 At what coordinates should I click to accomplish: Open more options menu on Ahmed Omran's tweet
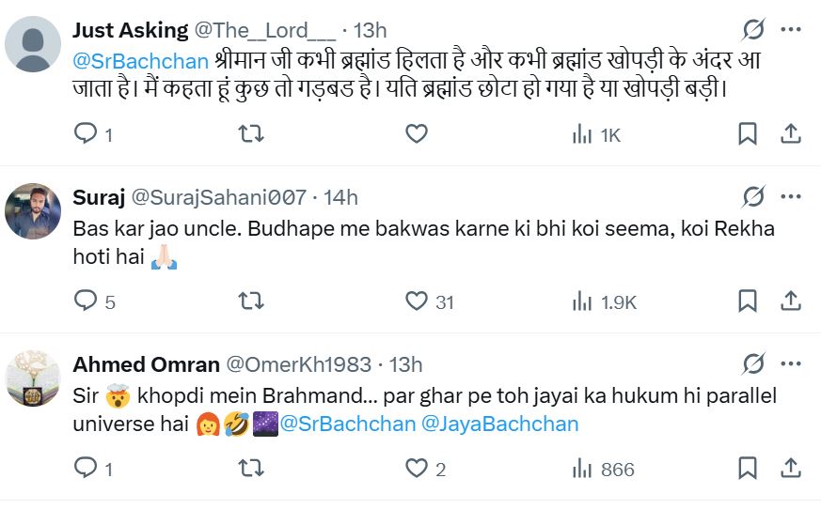tap(792, 364)
